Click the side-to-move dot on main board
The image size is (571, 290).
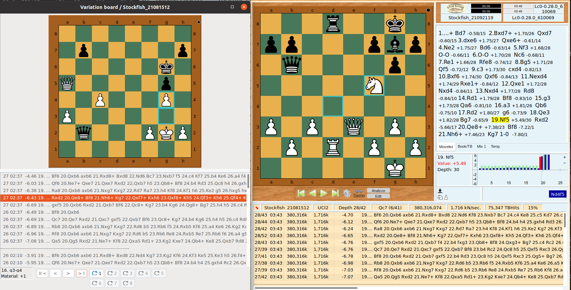coord(428,10)
